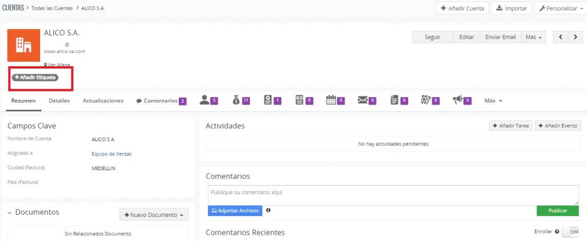587x241 pixels.
Task: Switch to the Detalles tab
Action: (x=59, y=101)
